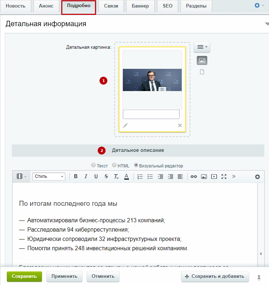Image resolution: width=269 pixels, height=285 pixels.
Task: Open the text color picker
Action: [x=126, y=176]
